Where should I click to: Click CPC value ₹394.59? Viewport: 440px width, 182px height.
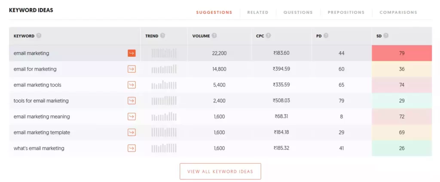[281, 69]
